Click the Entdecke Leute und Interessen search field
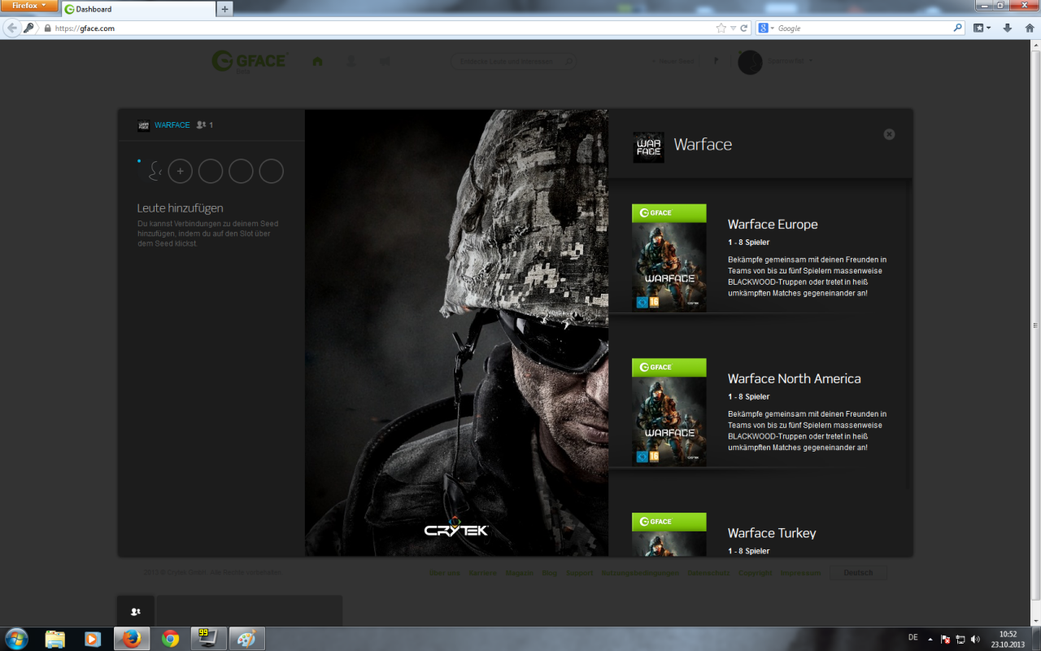 pos(513,61)
